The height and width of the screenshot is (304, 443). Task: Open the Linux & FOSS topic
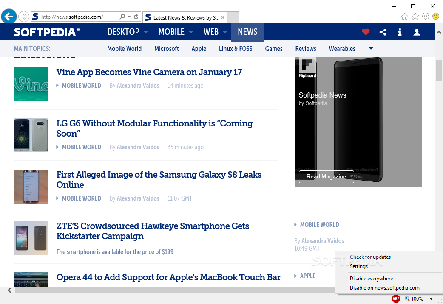point(236,49)
